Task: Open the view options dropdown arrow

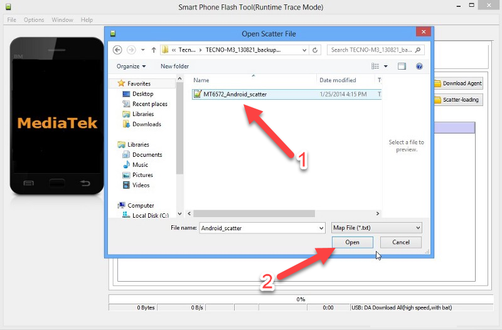Action: (386, 67)
